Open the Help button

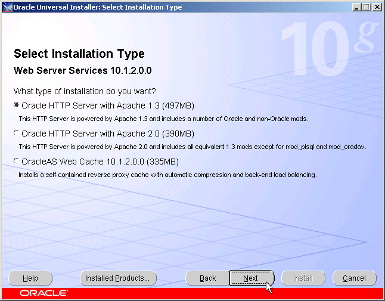click(x=30, y=278)
